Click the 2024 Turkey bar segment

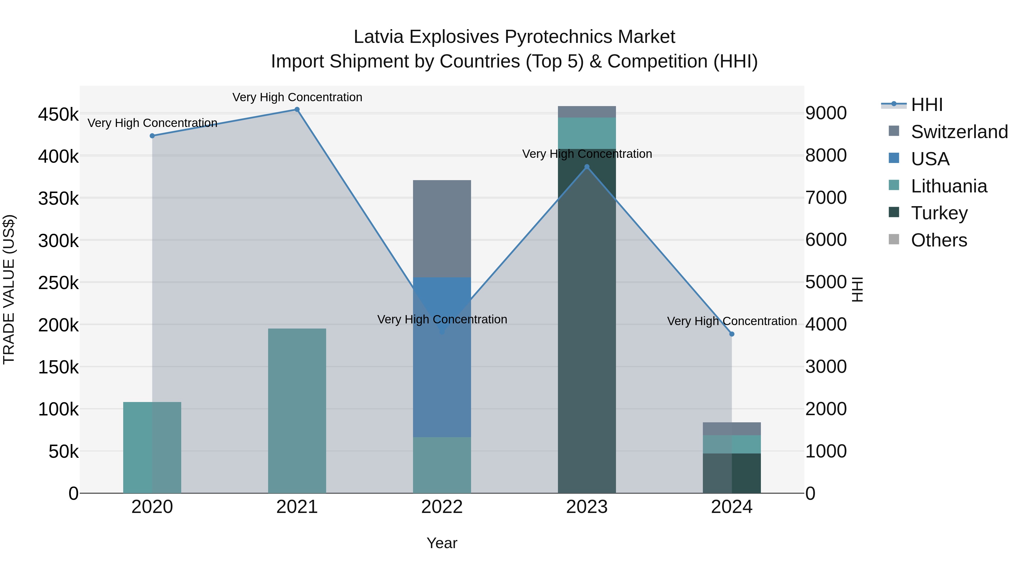click(x=732, y=473)
